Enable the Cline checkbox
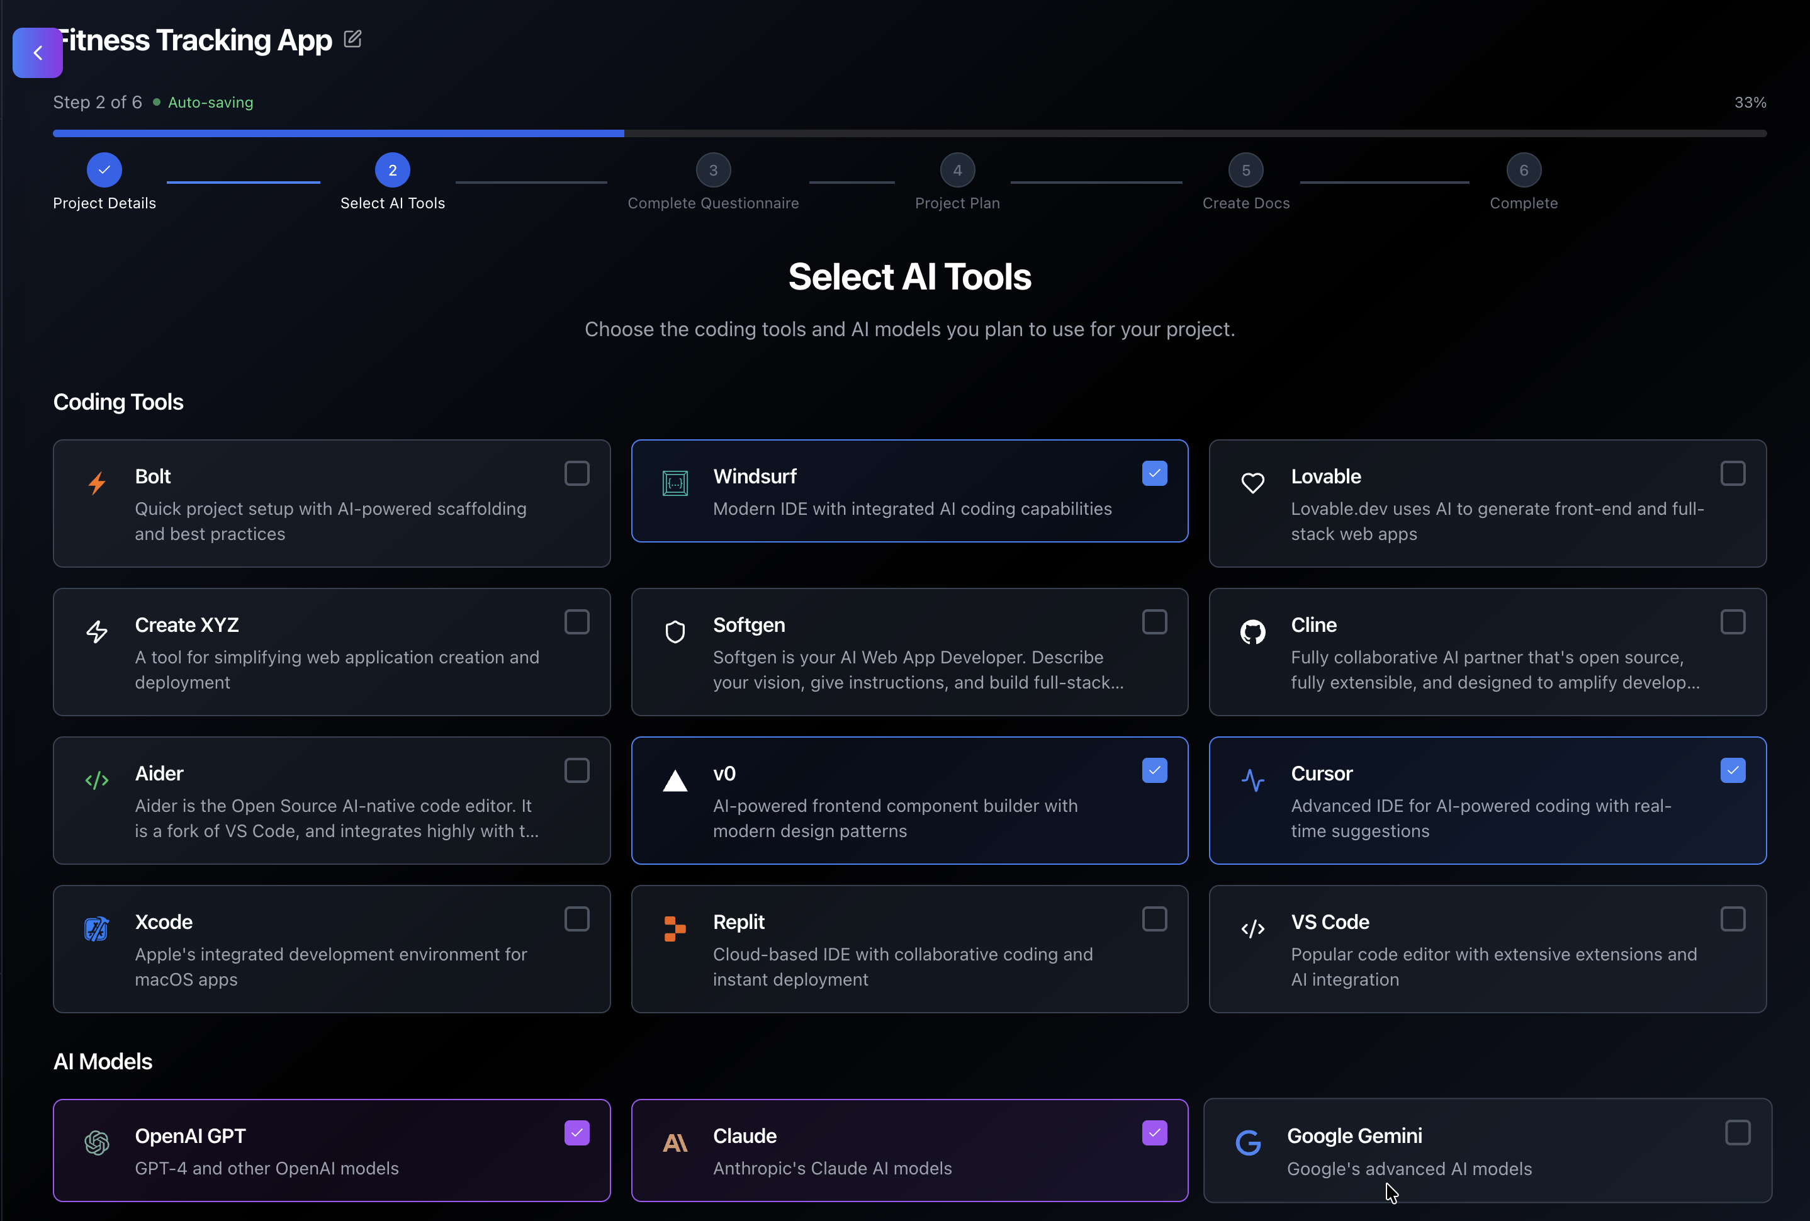 coord(1733,622)
